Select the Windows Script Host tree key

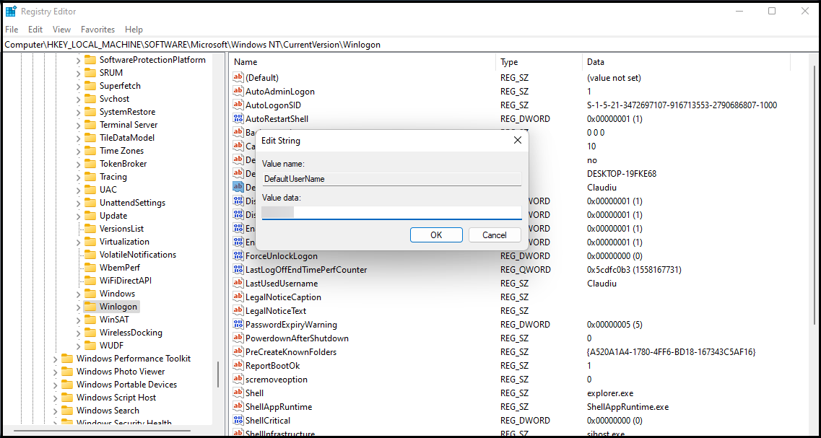click(116, 398)
